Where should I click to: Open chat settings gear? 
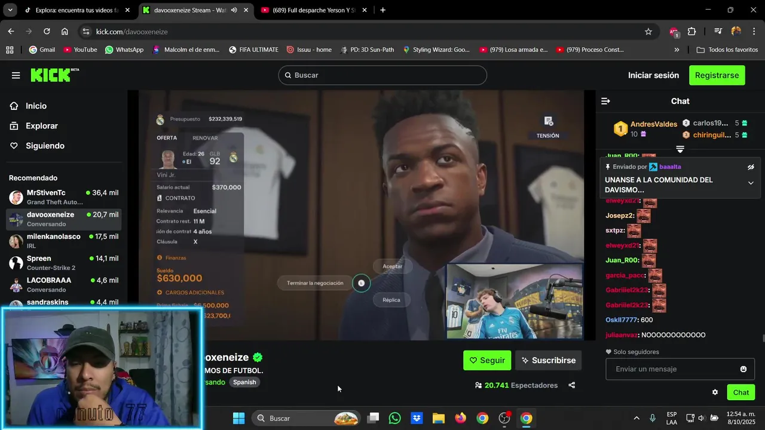tap(715, 392)
